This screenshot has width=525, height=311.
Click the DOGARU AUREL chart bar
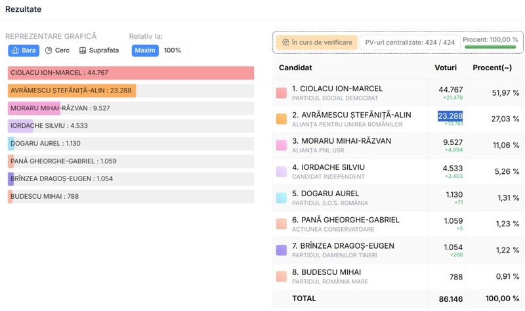click(11, 144)
